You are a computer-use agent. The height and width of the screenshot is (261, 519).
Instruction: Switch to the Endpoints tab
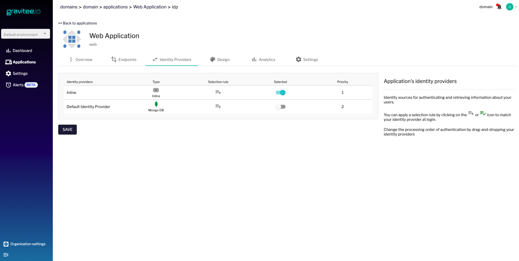coord(124,60)
